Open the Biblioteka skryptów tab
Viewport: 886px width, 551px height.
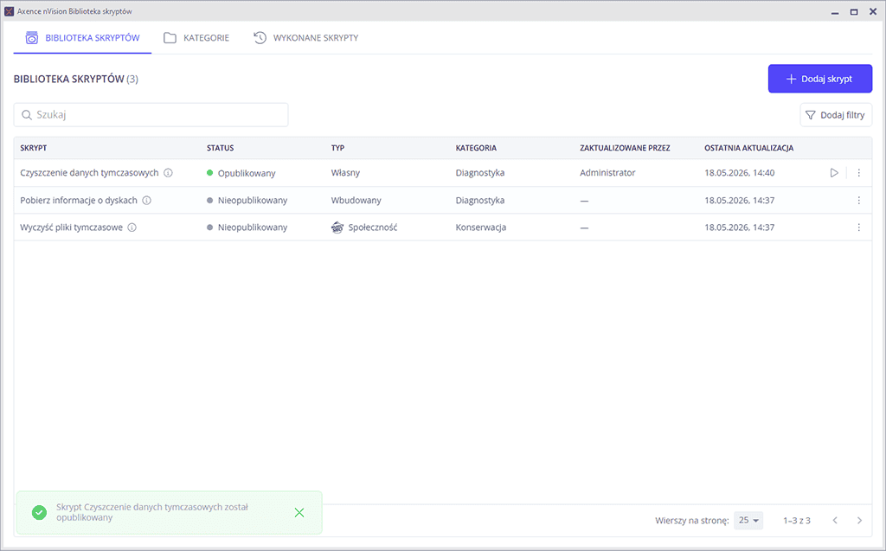coord(82,38)
